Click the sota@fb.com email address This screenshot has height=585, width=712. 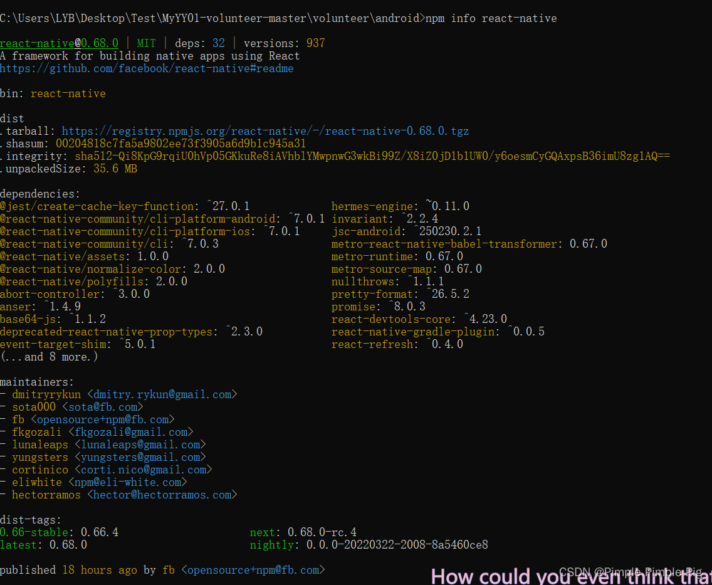[103, 407]
